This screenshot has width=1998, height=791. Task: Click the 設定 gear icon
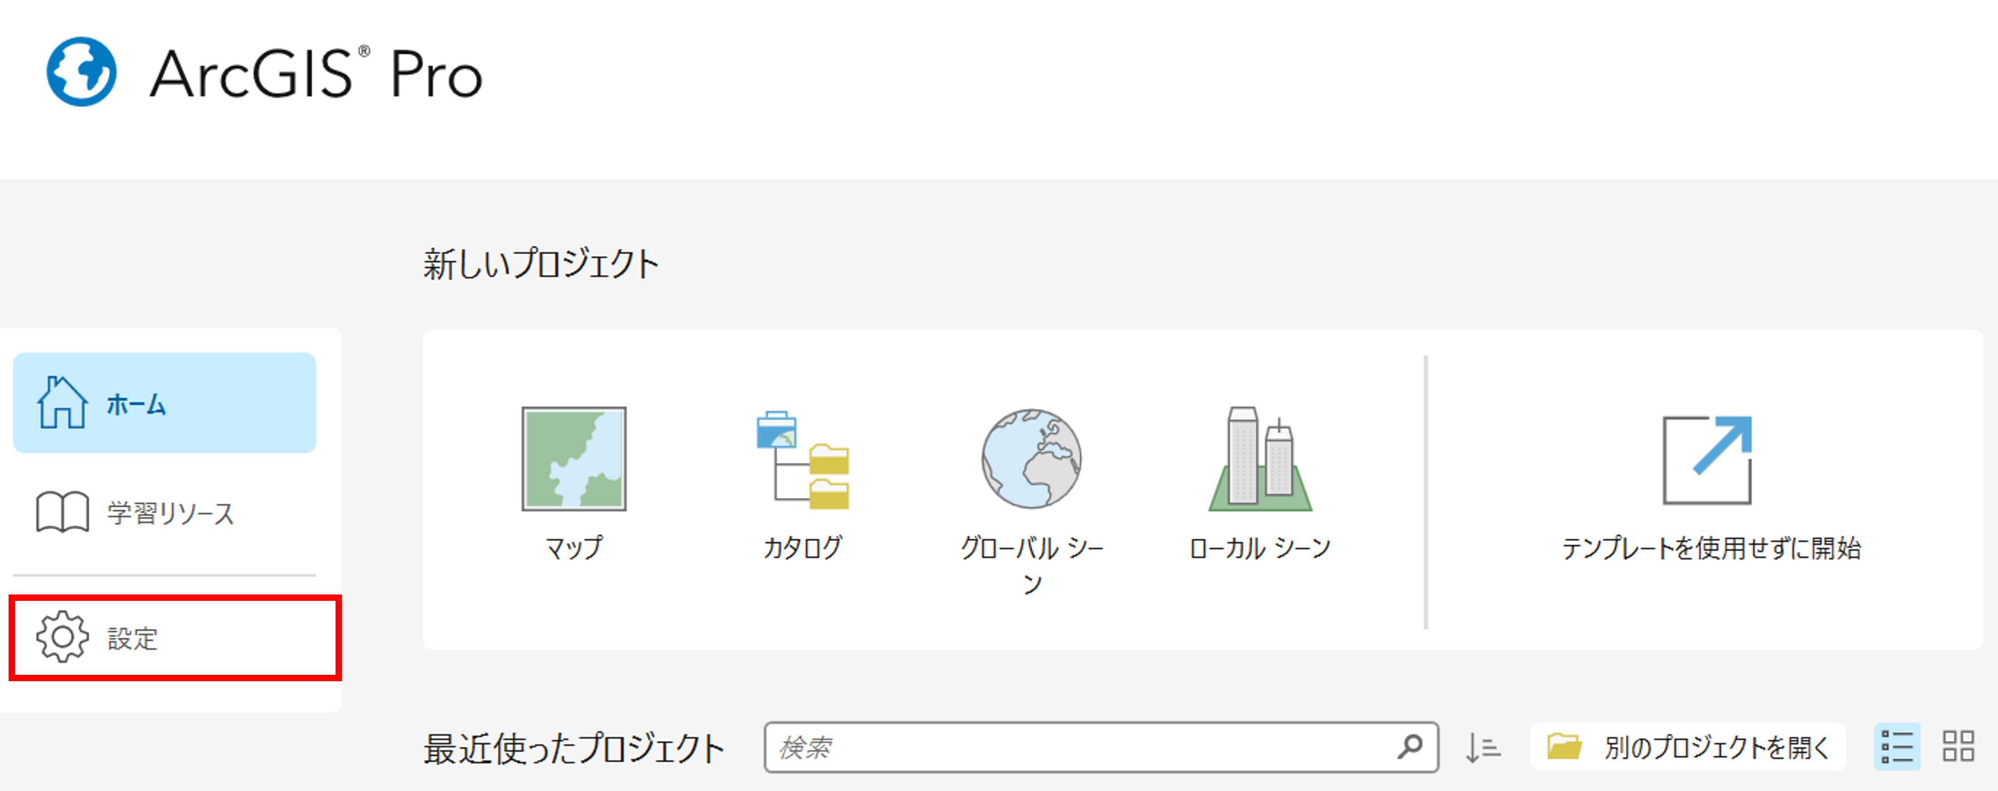click(62, 637)
